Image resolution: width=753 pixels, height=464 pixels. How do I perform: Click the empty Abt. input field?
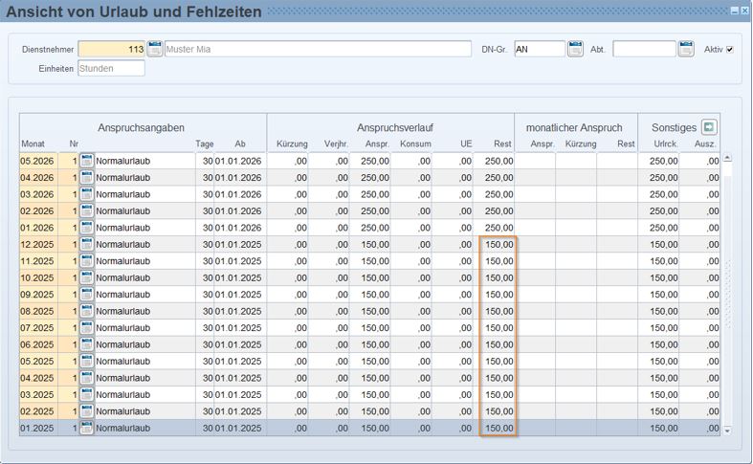click(643, 49)
